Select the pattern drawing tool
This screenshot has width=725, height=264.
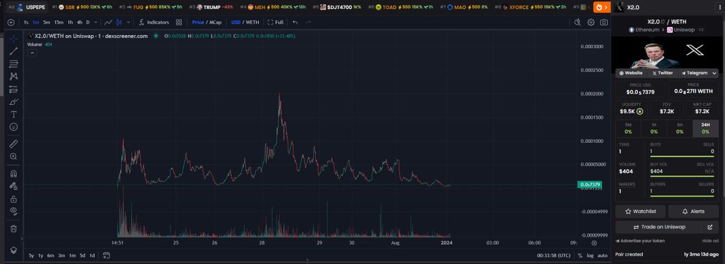tap(13, 76)
